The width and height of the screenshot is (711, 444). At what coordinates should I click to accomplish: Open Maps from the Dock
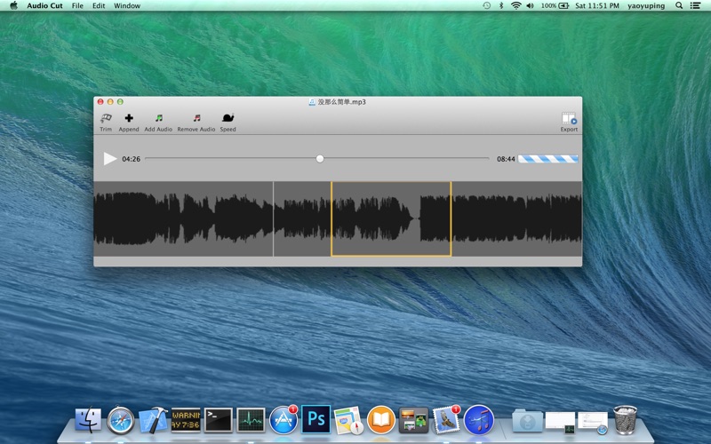pyautogui.click(x=348, y=419)
